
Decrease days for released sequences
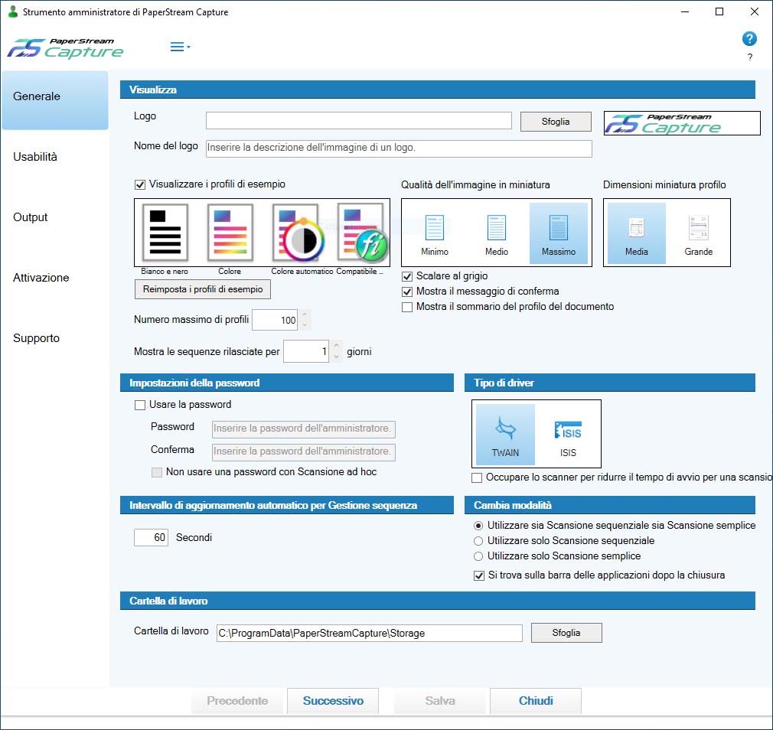(x=336, y=357)
